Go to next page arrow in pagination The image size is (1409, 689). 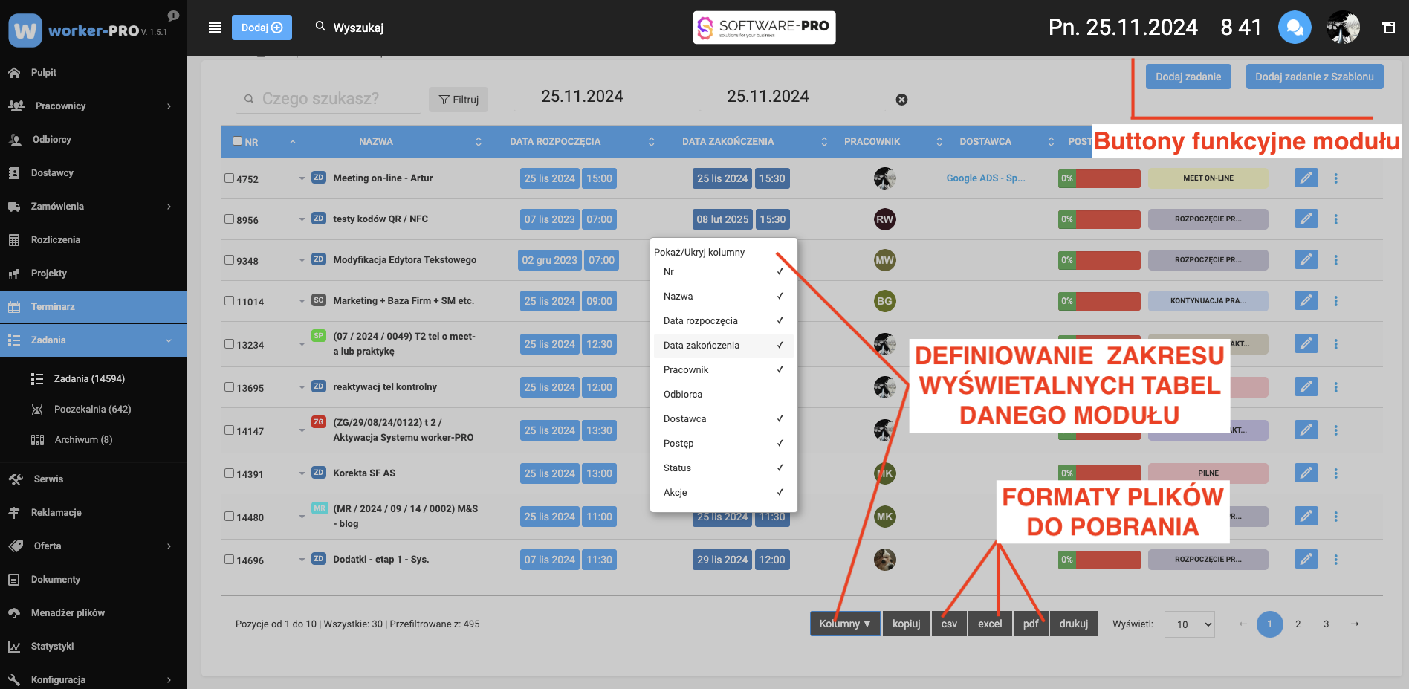pyautogui.click(x=1354, y=624)
